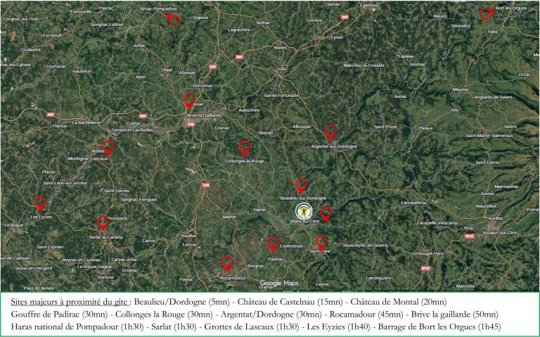The height and width of the screenshot is (337, 540).
Task: Click the Mauriac town label
Action: tap(461, 89)
